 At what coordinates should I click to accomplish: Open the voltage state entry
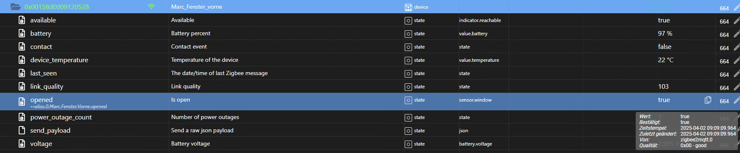point(41,143)
